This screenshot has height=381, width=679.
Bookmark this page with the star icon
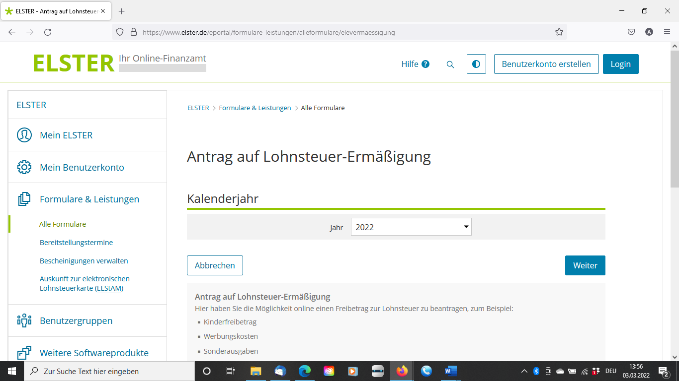click(x=559, y=32)
